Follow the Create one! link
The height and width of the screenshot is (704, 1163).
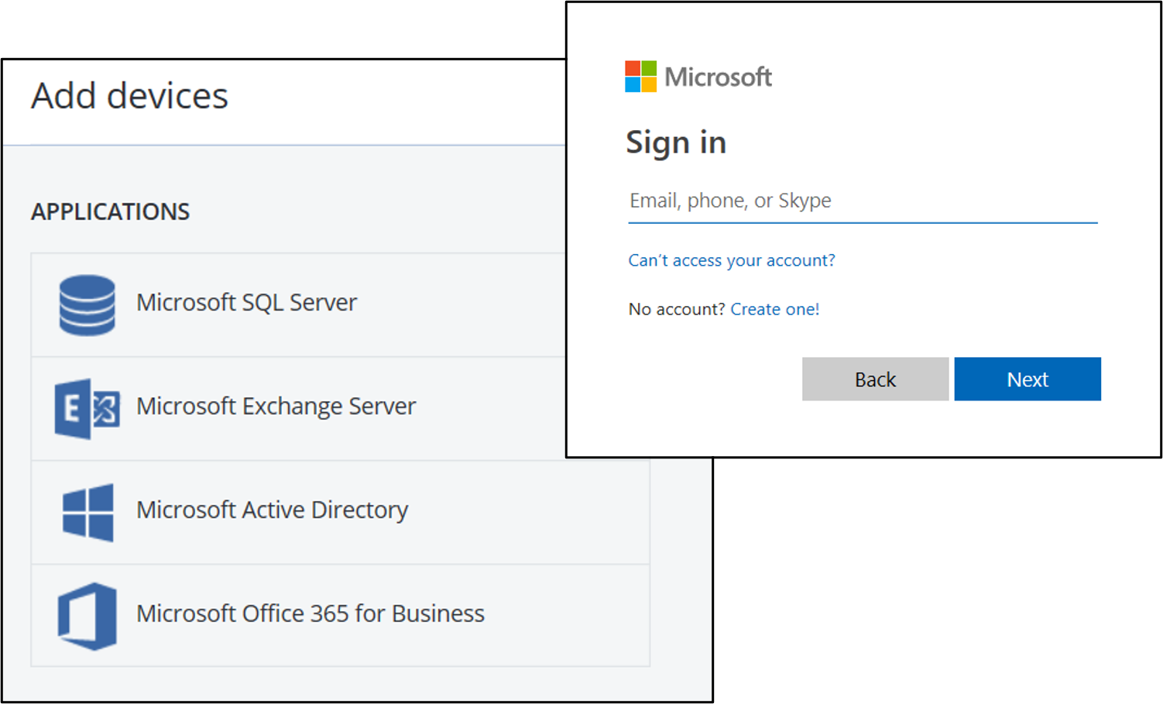pyautogui.click(x=774, y=309)
